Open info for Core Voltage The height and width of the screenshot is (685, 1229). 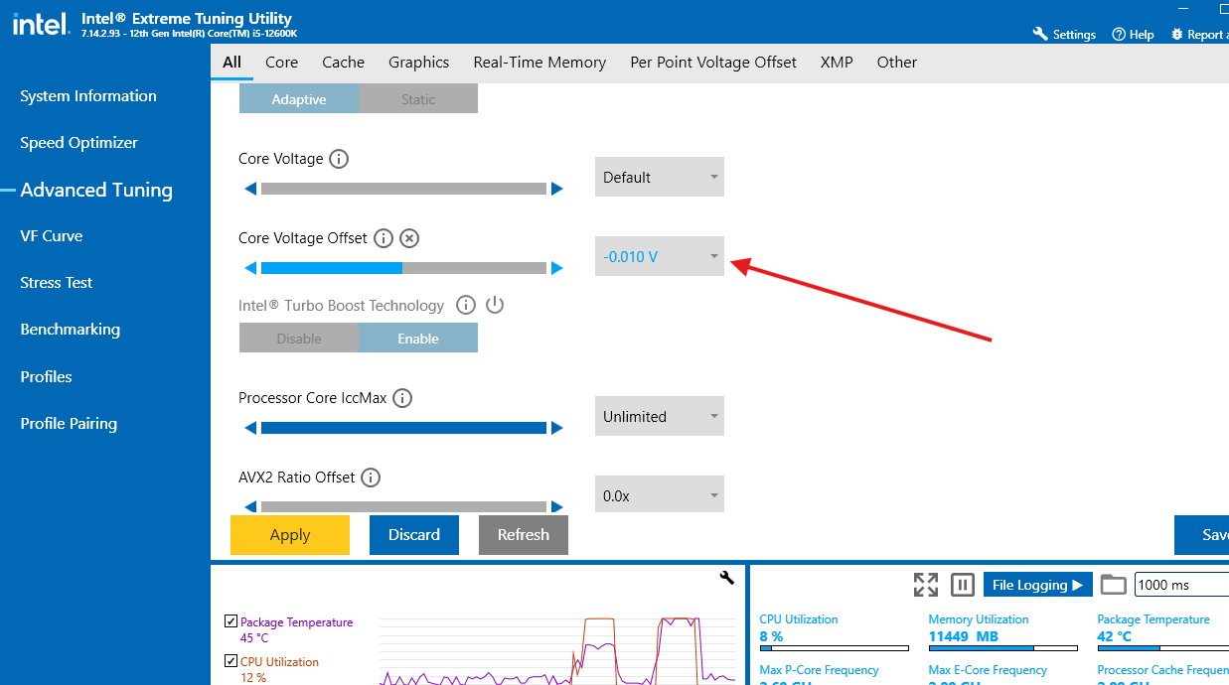coord(339,159)
